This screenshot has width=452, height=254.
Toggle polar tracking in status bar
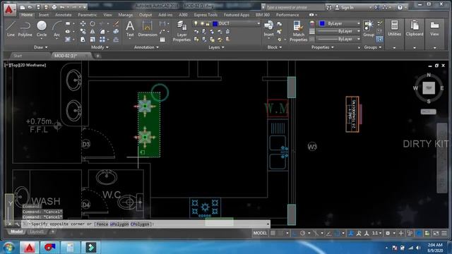coord(303,233)
